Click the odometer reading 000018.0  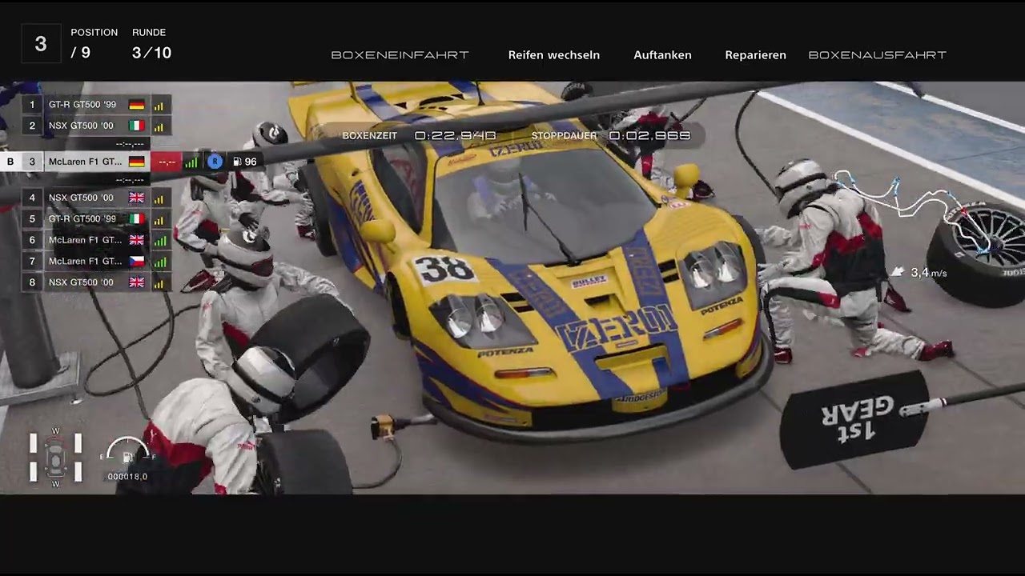click(x=127, y=477)
